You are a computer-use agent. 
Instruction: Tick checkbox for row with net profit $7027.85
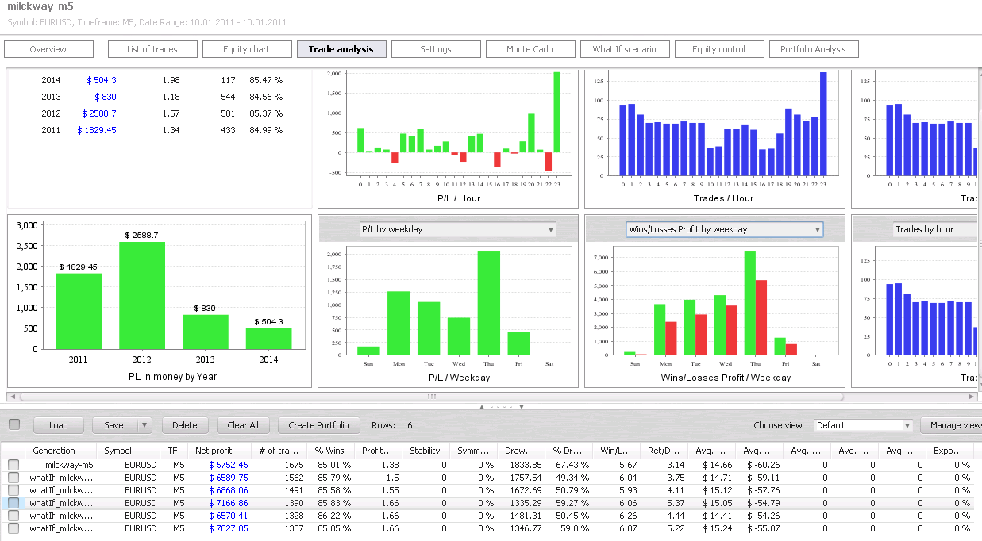click(x=13, y=528)
